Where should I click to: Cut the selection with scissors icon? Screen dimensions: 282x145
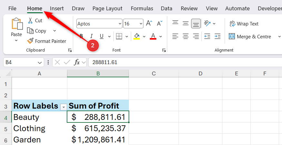pos(30,21)
